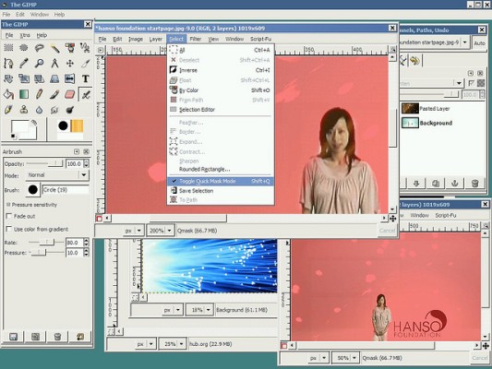The width and height of the screenshot is (492, 369).
Task: Select the Pasted Layer thumbnail
Action: (410, 109)
